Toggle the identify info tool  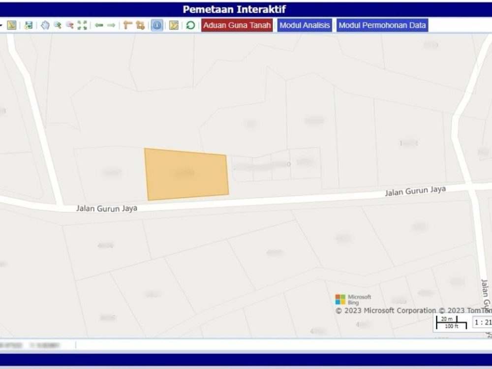coord(157,25)
